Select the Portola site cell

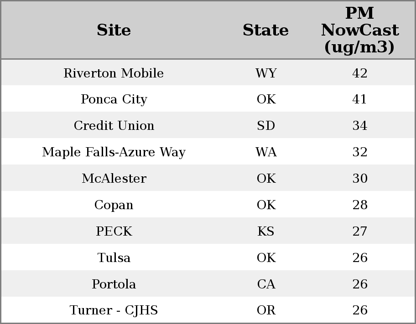click(x=114, y=284)
